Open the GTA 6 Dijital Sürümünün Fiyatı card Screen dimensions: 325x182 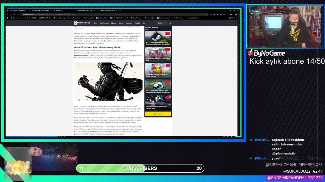point(158,54)
